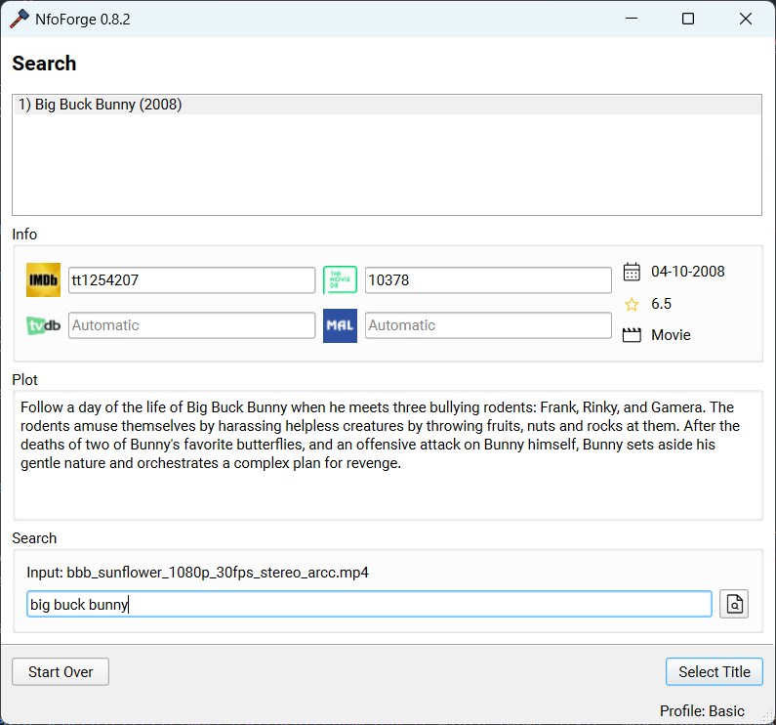Minimize the NfoForge window
Screen dimensions: 776x725
[x=632, y=19]
